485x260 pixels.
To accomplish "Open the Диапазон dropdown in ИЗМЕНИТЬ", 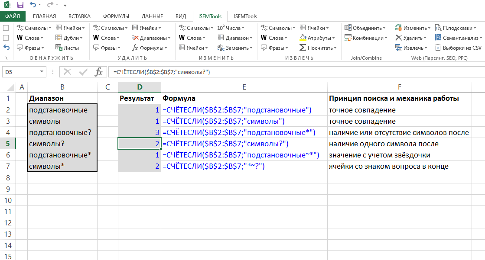I will click(x=235, y=38).
